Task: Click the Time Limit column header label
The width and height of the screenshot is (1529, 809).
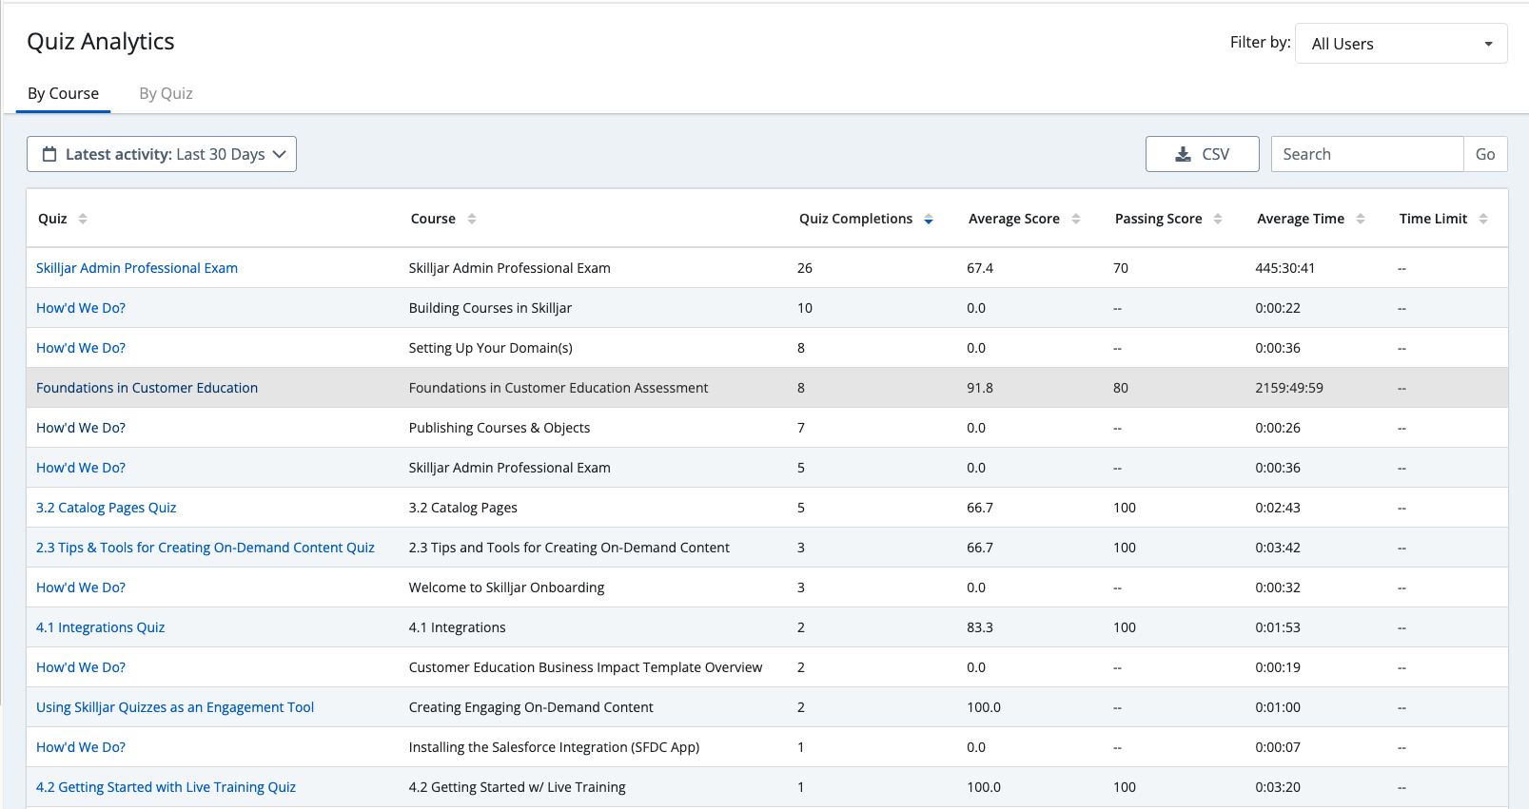Action: (1433, 219)
